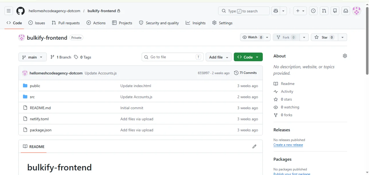The height and width of the screenshot is (175, 369).
Task: Open the 0 Tags link
Action: coord(82,57)
